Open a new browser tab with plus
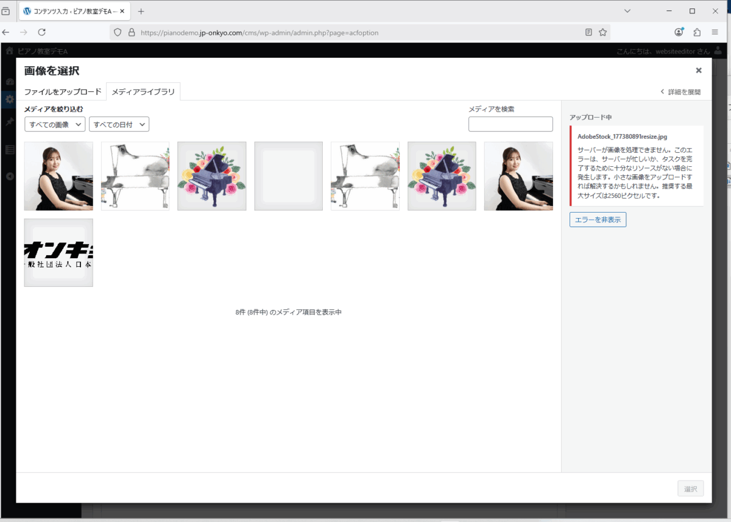Viewport: 731px width, 522px height. [x=141, y=11]
